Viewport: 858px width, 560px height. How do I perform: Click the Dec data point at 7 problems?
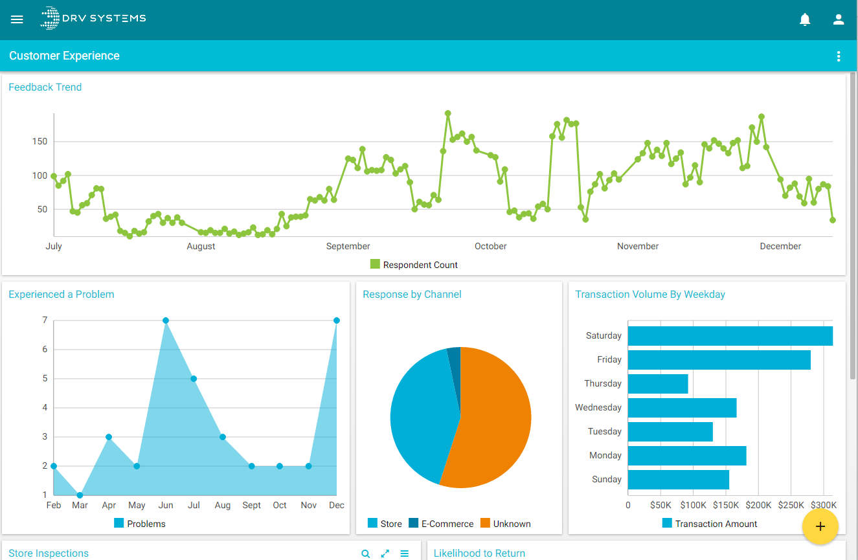[x=337, y=320]
